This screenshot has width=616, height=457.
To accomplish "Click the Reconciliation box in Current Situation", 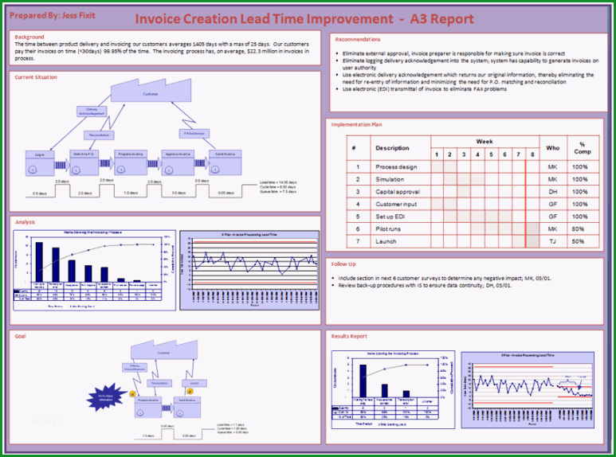I will point(99,135).
